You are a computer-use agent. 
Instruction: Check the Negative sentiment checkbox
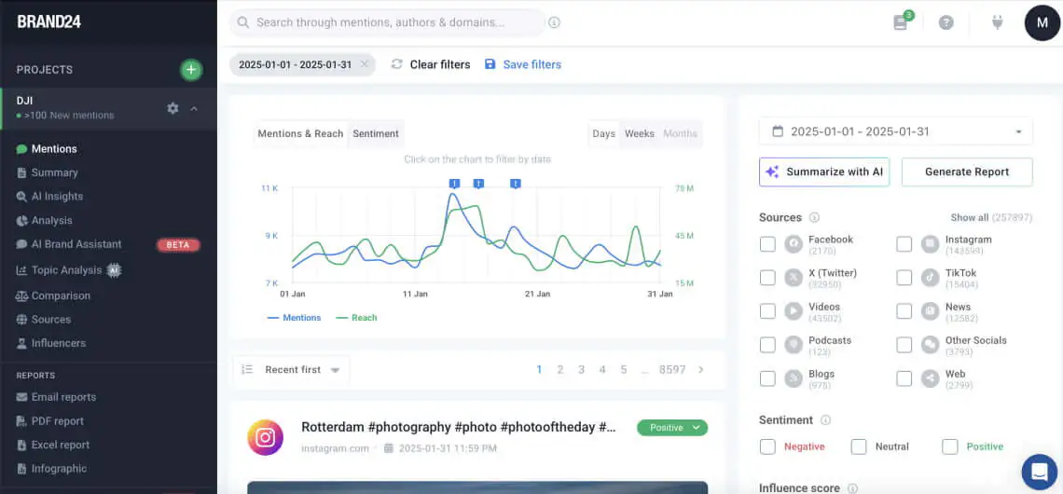tap(767, 446)
